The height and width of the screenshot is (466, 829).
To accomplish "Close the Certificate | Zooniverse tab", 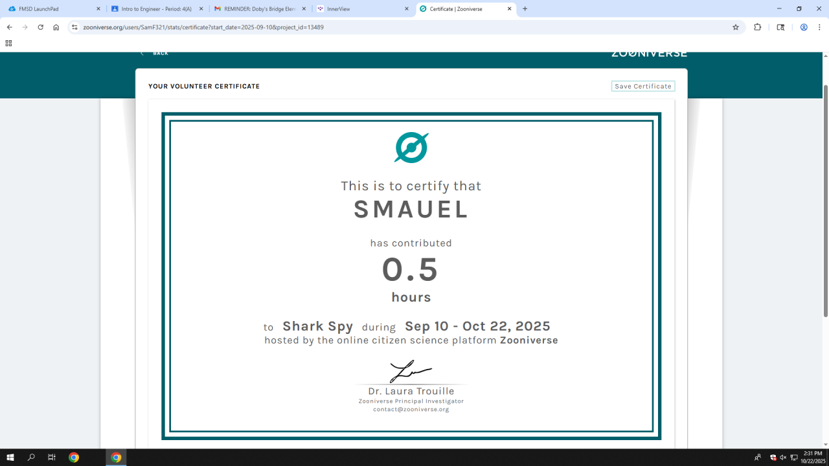I will pyautogui.click(x=510, y=9).
